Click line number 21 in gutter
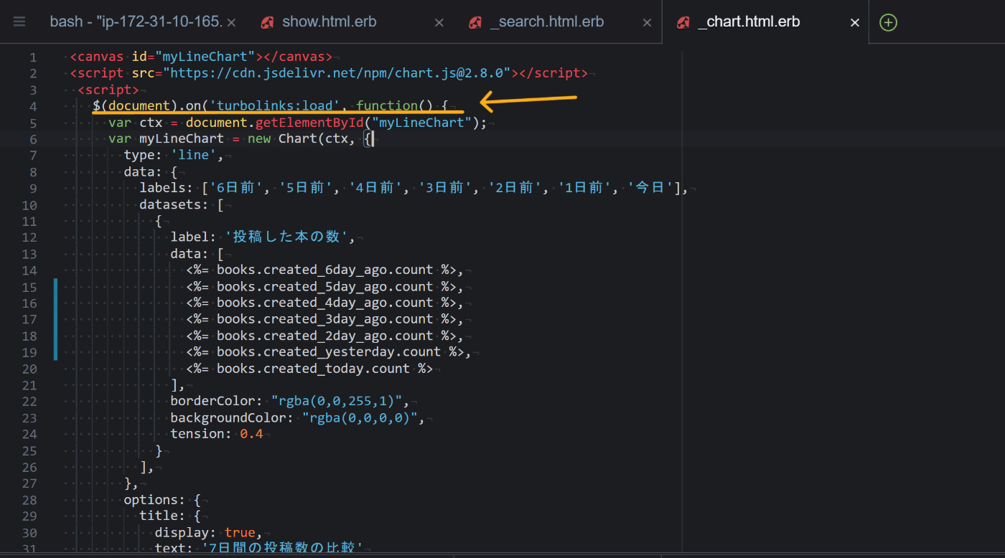Screen dimensions: 1005x558 (29, 385)
